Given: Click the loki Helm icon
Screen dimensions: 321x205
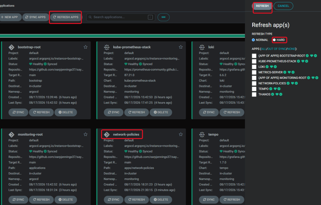Looking at the screenshot, I should 202,47.
